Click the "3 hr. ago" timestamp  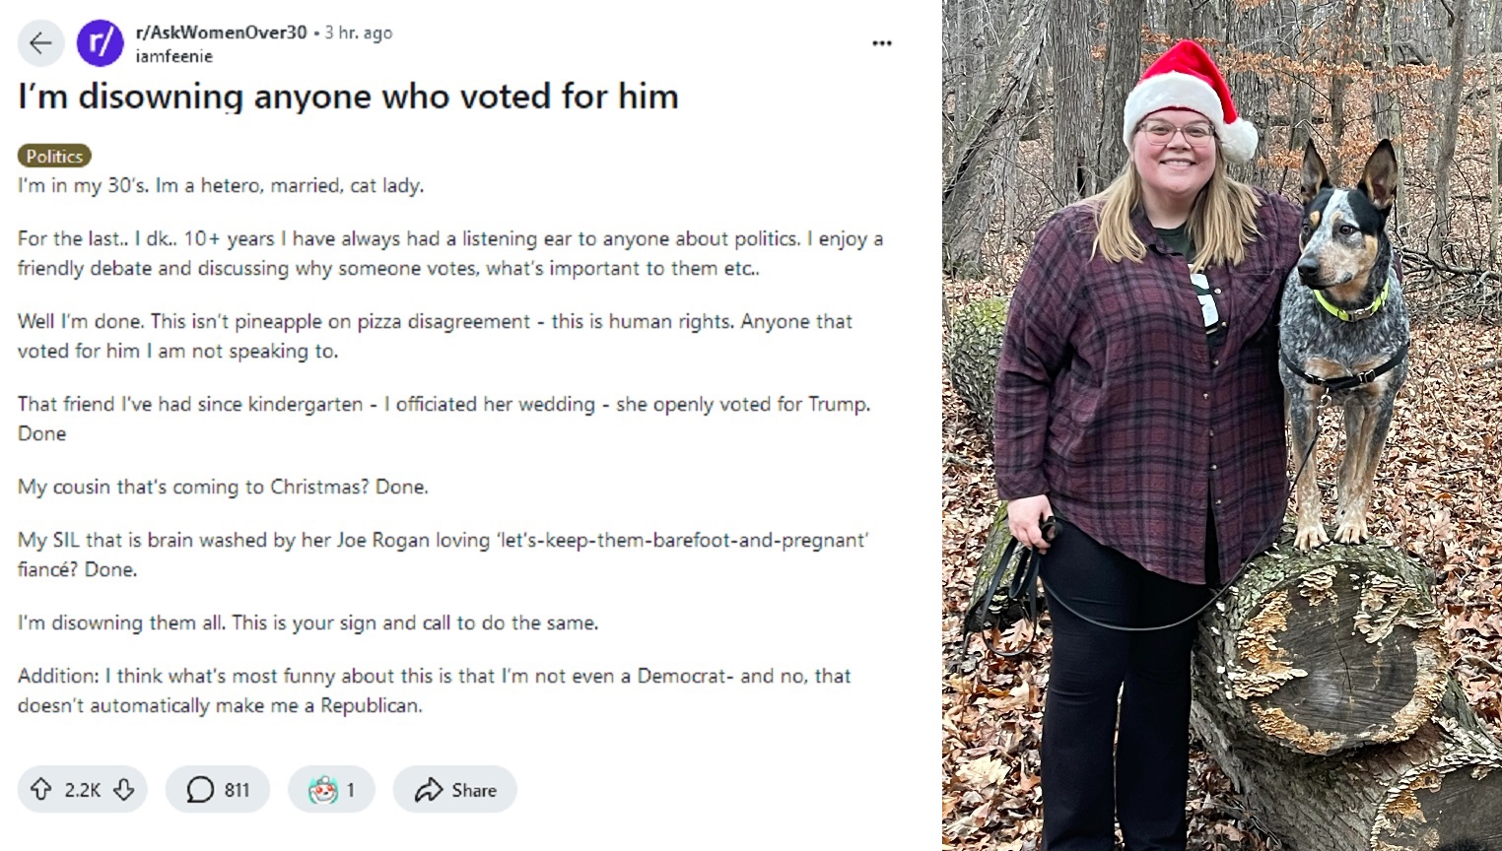click(359, 33)
